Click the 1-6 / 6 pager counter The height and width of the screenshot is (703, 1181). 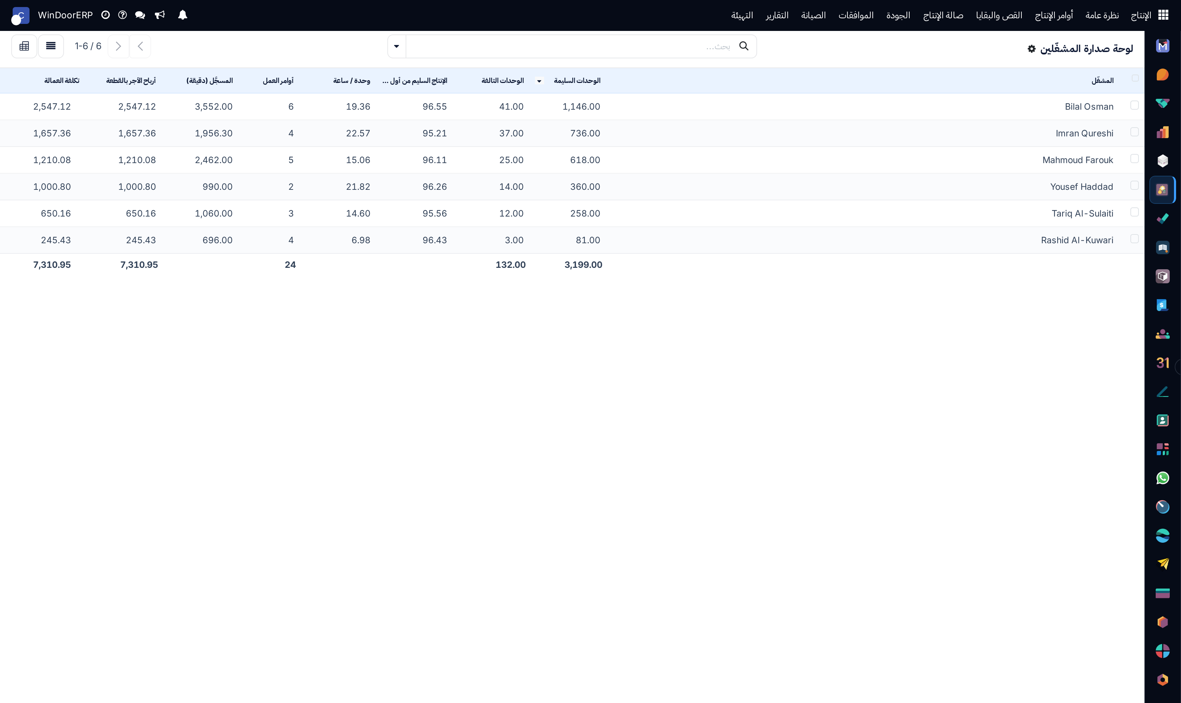(88, 46)
